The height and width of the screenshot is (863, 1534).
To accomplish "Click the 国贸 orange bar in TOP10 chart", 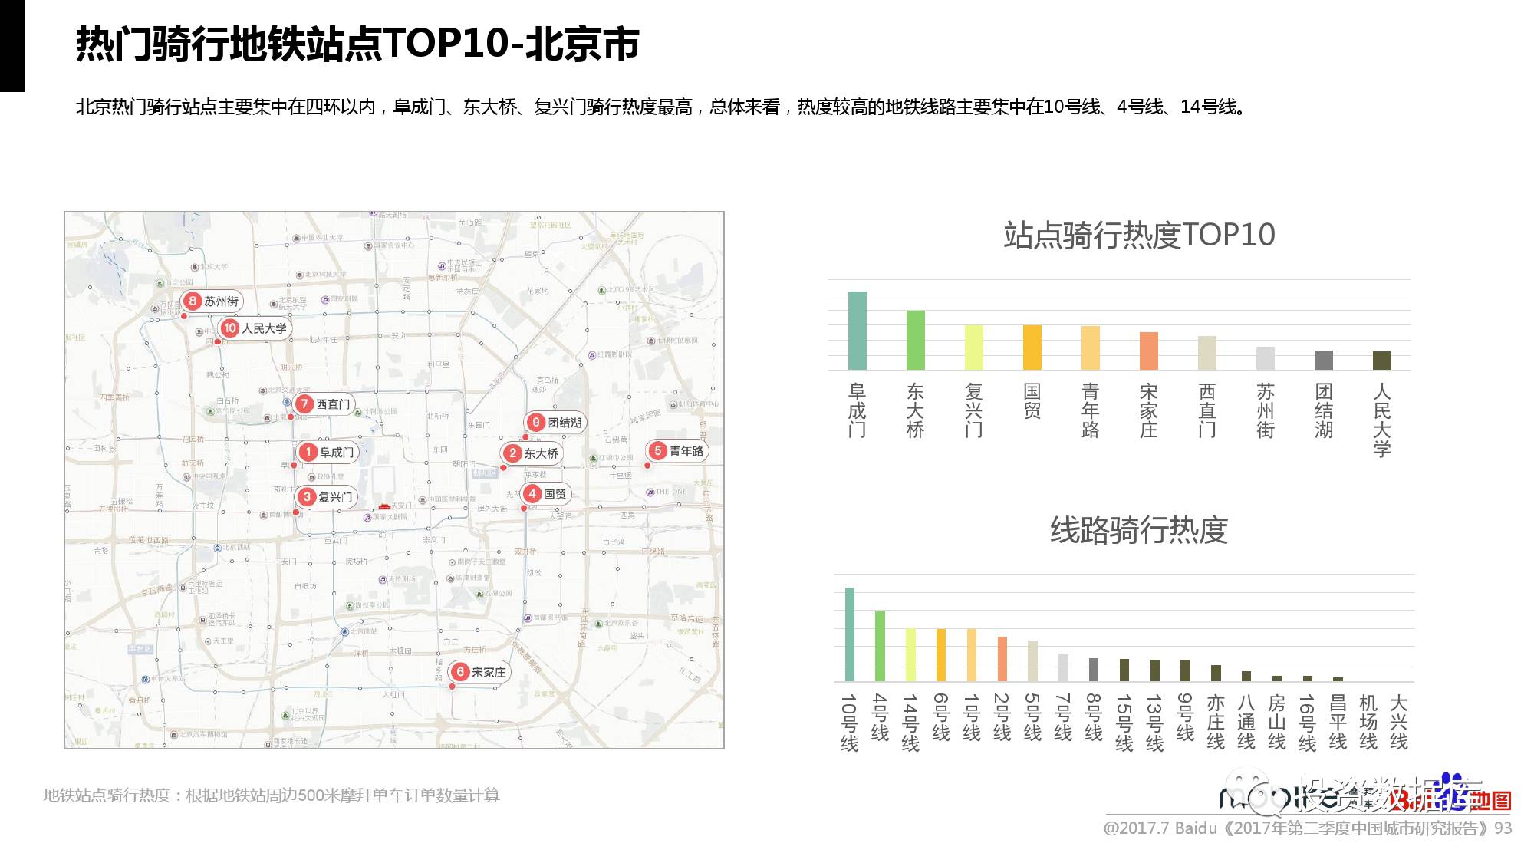I will coord(1032,348).
